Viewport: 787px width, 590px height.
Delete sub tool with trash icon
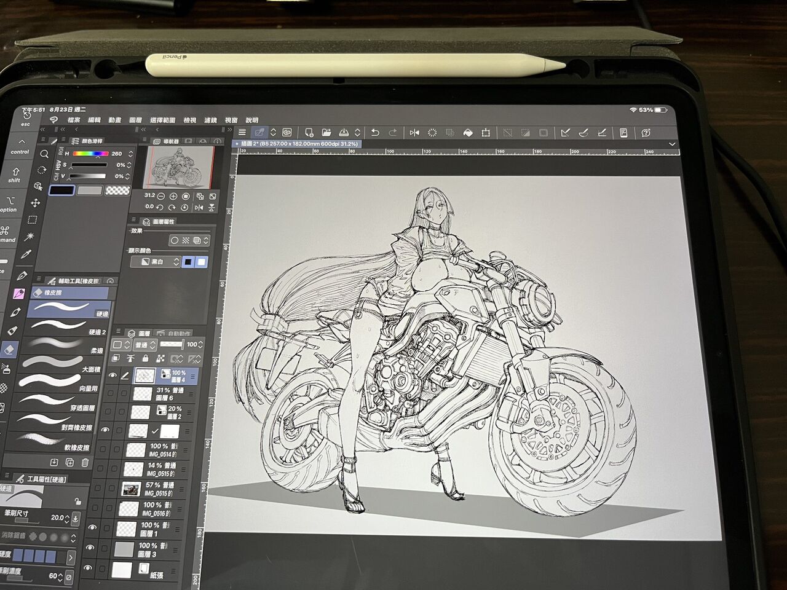tap(85, 463)
